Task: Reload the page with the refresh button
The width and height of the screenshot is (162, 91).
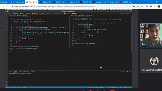Action: (x=8, y=6)
